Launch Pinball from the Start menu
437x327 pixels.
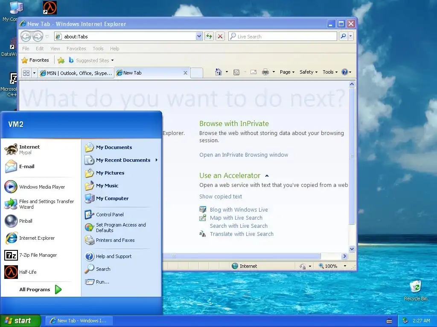click(x=41, y=221)
